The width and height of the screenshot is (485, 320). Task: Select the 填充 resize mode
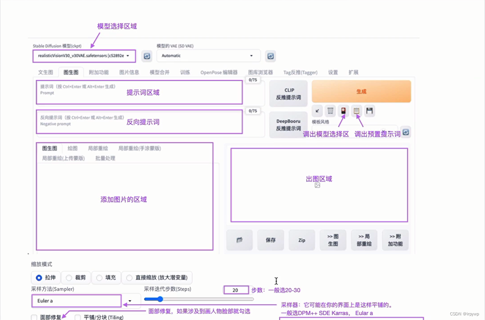(x=106, y=278)
